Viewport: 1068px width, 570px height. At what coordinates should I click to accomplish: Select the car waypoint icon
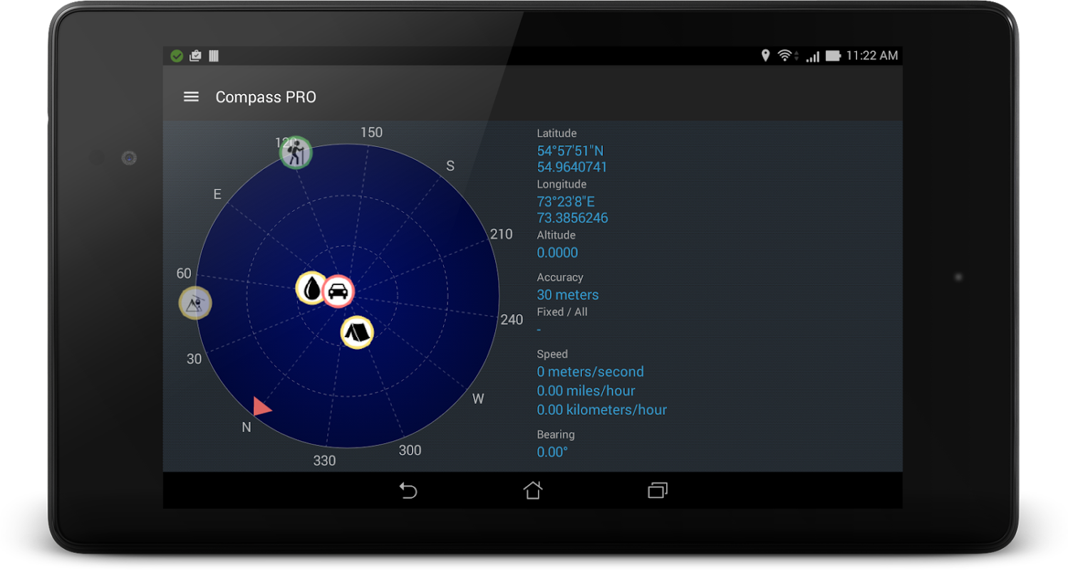click(338, 291)
